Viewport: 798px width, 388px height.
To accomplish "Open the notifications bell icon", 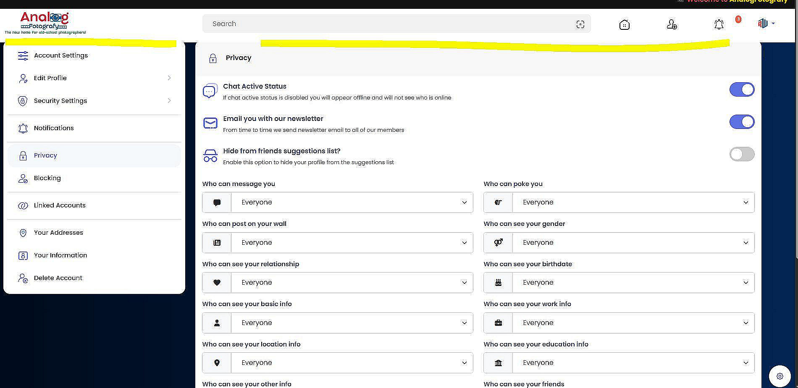I will coord(719,24).
